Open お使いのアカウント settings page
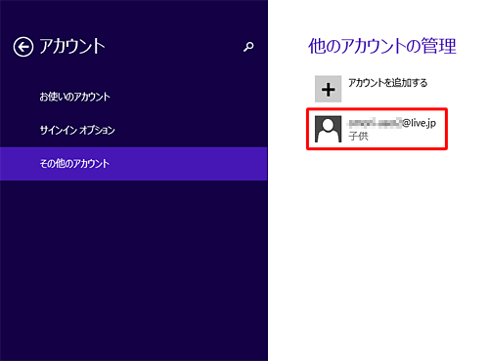The image size is (489, 361). (74, 97)
